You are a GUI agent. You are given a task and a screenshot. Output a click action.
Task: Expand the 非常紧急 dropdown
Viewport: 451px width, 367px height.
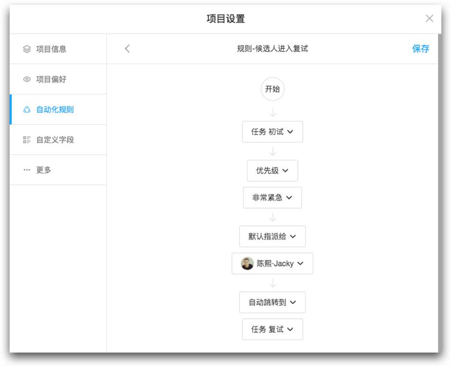click(x=272, y=197)
